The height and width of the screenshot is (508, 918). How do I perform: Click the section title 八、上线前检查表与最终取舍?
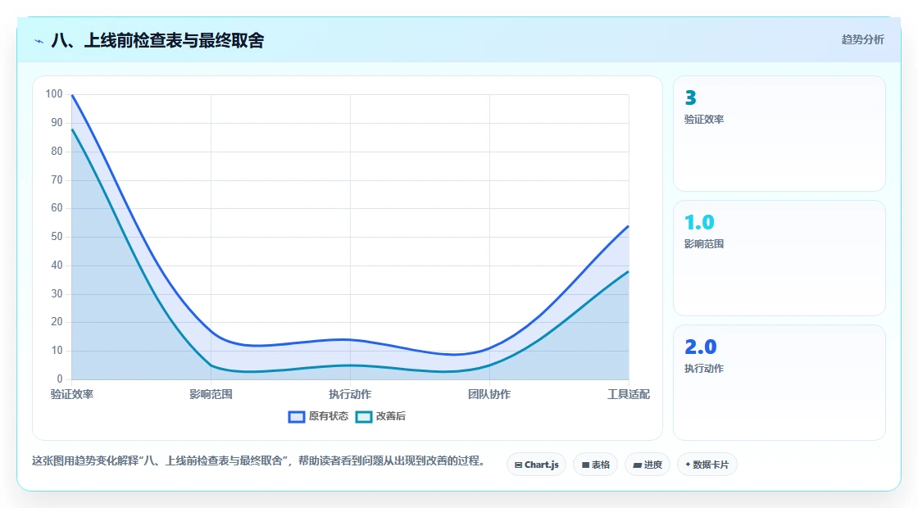[157, 40]
